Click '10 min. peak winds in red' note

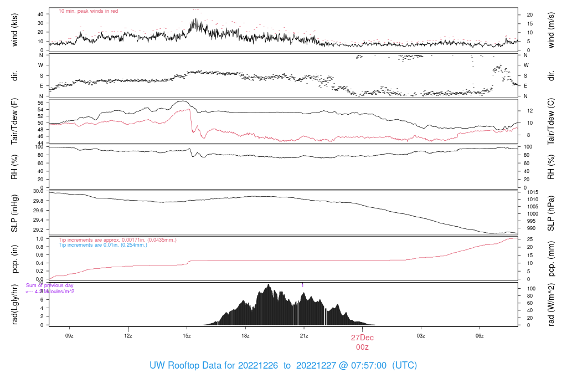pyautogui.click(x=88, y=11)
